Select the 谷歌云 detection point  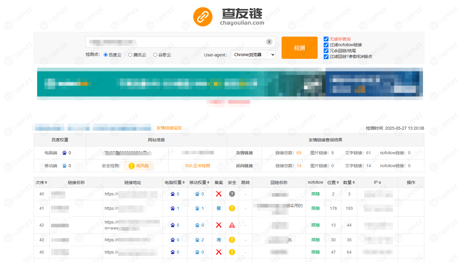155,55
